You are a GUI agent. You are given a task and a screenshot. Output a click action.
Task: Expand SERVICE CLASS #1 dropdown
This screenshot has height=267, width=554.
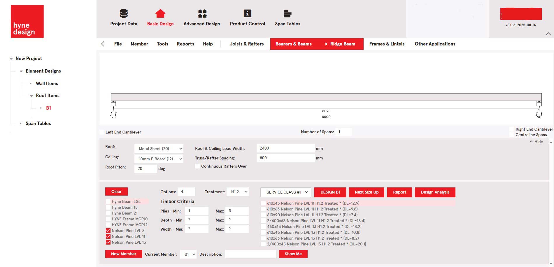pyautogui.click(x=286, y=192)
